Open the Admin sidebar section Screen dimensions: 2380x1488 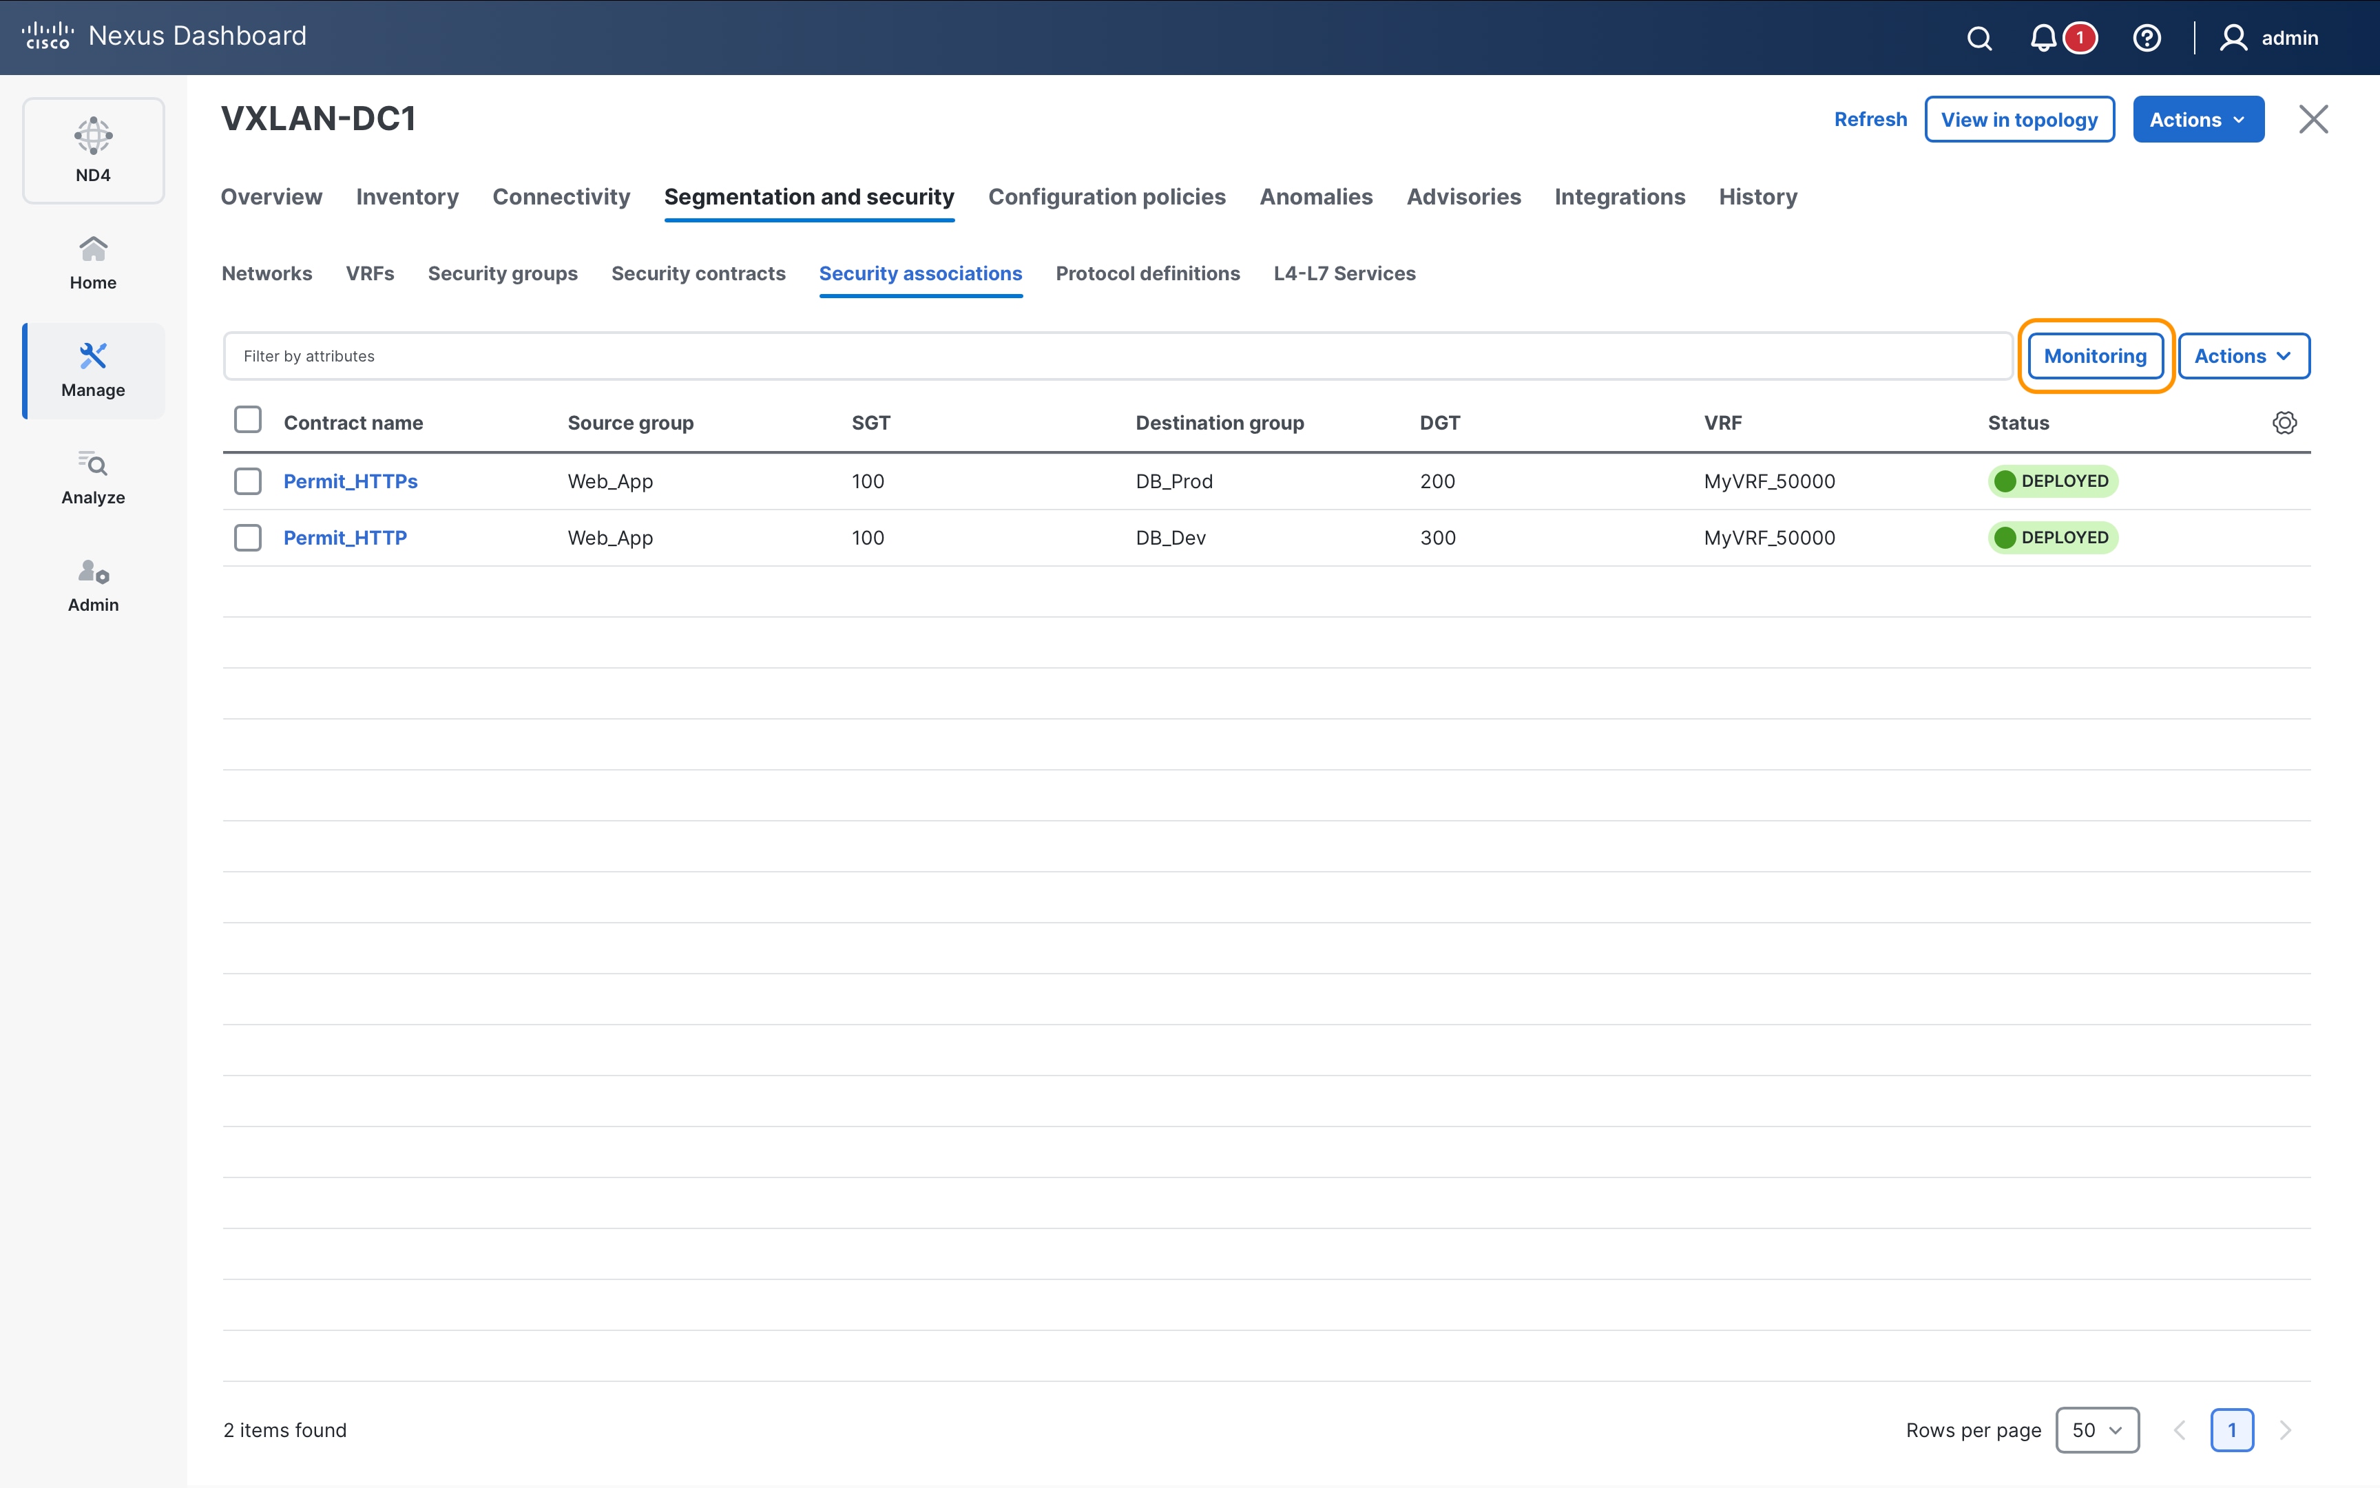94,585
